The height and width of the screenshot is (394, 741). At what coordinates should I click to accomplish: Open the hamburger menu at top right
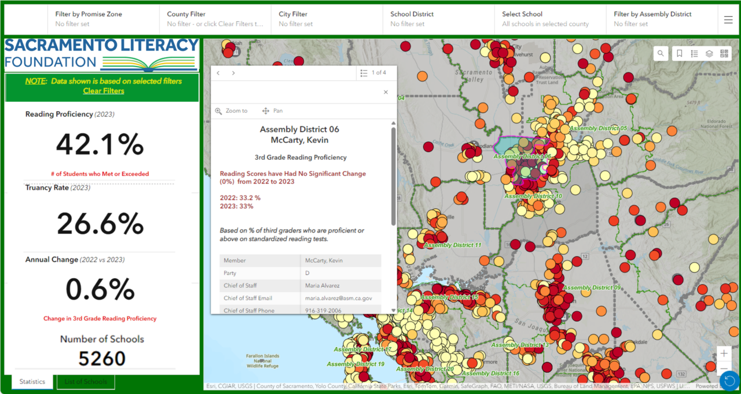(728, 19)
